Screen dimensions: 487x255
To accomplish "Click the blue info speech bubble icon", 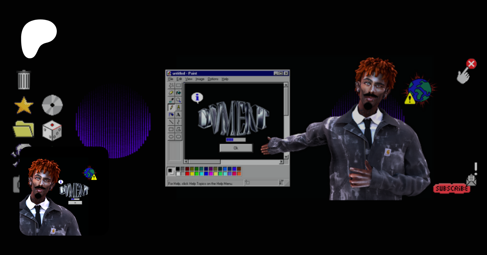I will coord(197,97).
